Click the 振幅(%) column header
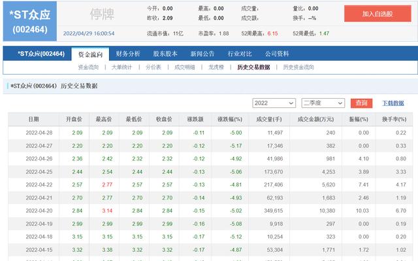This screenshot has width=418, height=261. tap(359, 119)
